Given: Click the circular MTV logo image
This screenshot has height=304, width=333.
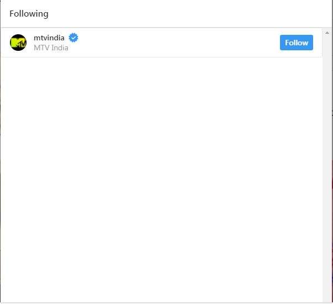Looking at the screenshot, I should [x=18, y=43].
